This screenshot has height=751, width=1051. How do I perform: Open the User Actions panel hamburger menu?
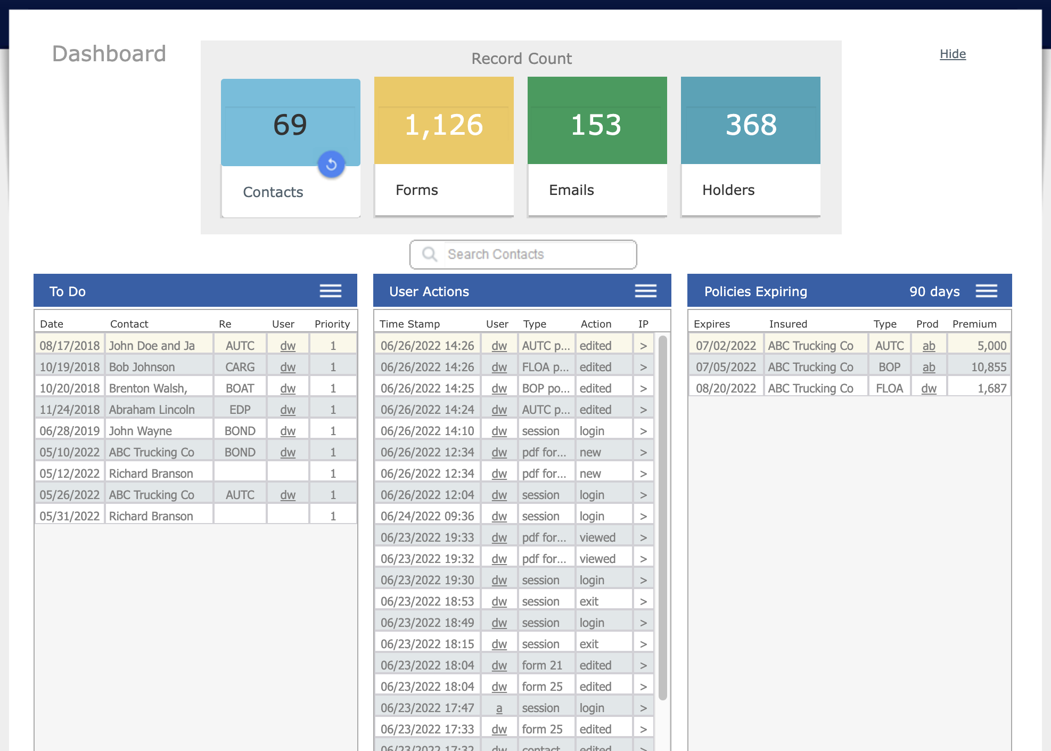pos(646,291)
